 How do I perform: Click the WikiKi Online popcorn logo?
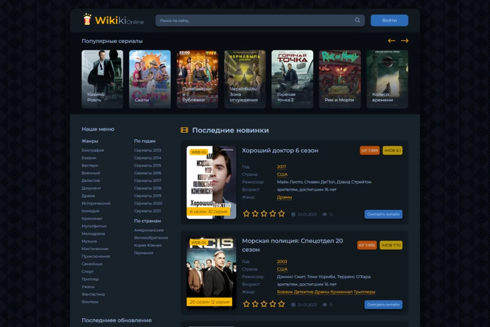click(x=88, y=20)
